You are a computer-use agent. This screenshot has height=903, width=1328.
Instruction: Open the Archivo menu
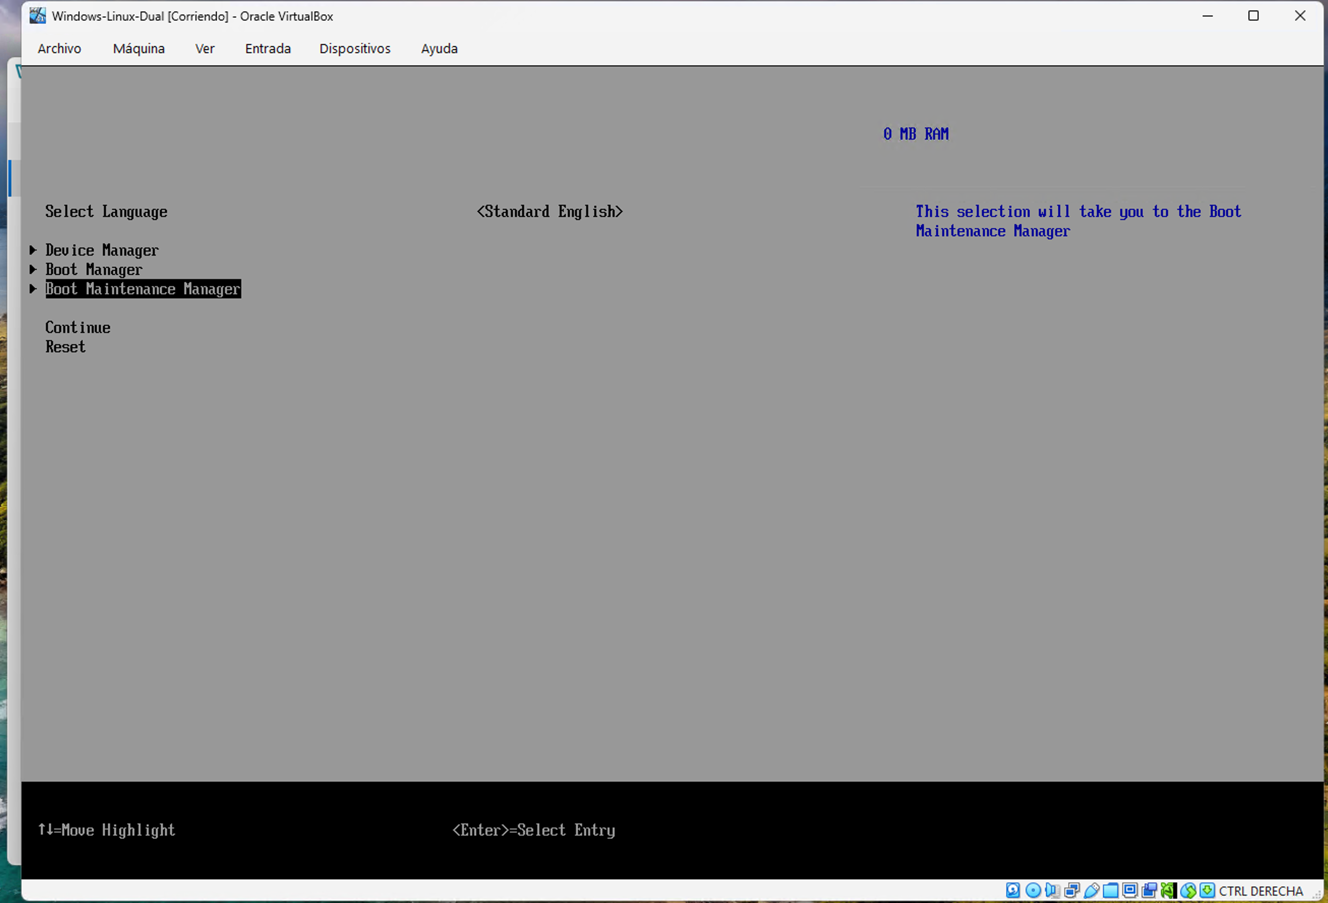pyautogui.click(x=60, y=48)
